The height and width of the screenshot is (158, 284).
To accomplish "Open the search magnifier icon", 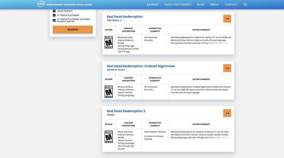I will (x=245, y=4).
